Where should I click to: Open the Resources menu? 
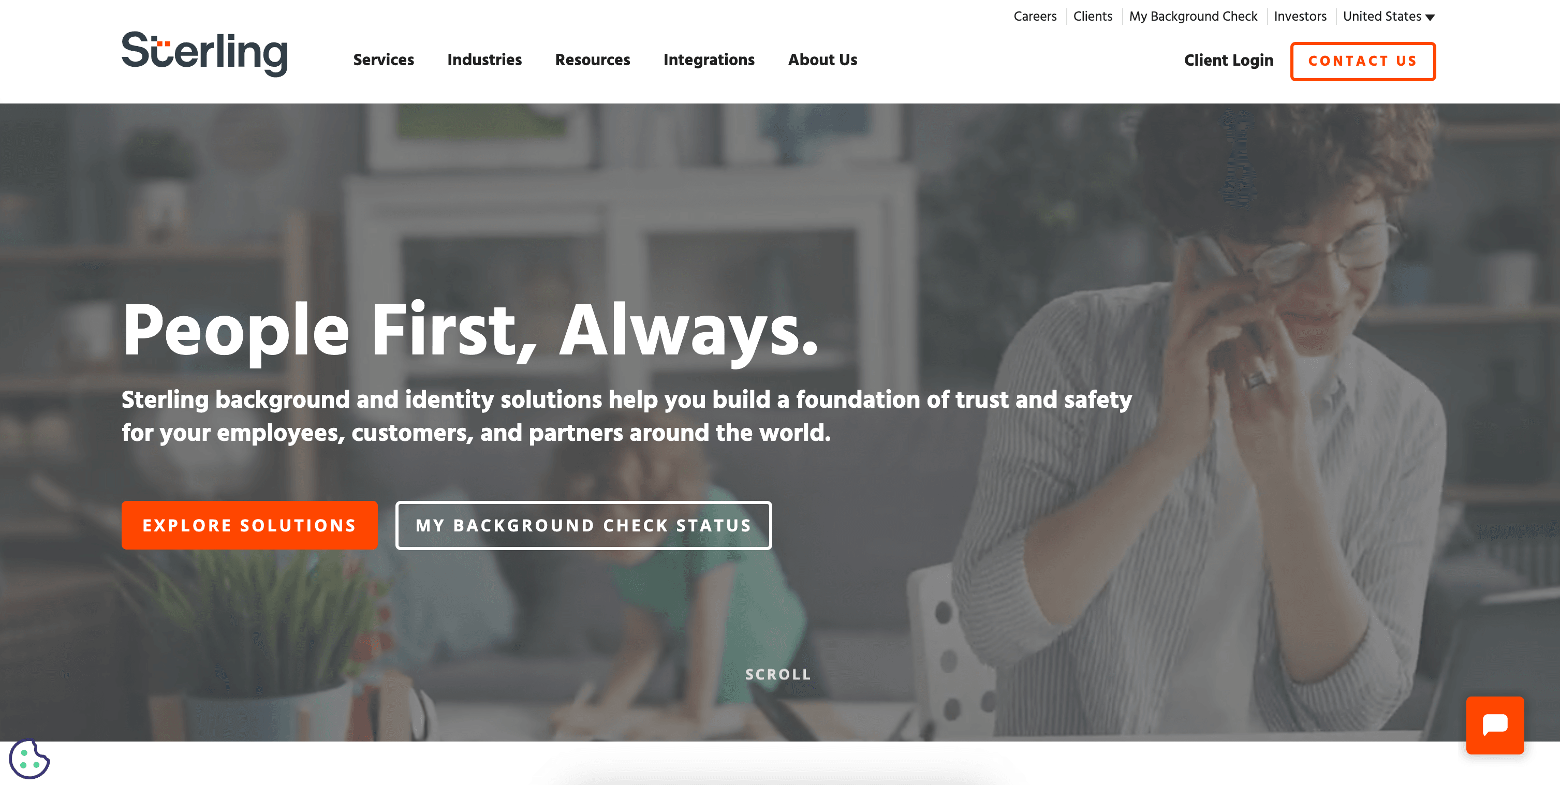click(592, 60)
